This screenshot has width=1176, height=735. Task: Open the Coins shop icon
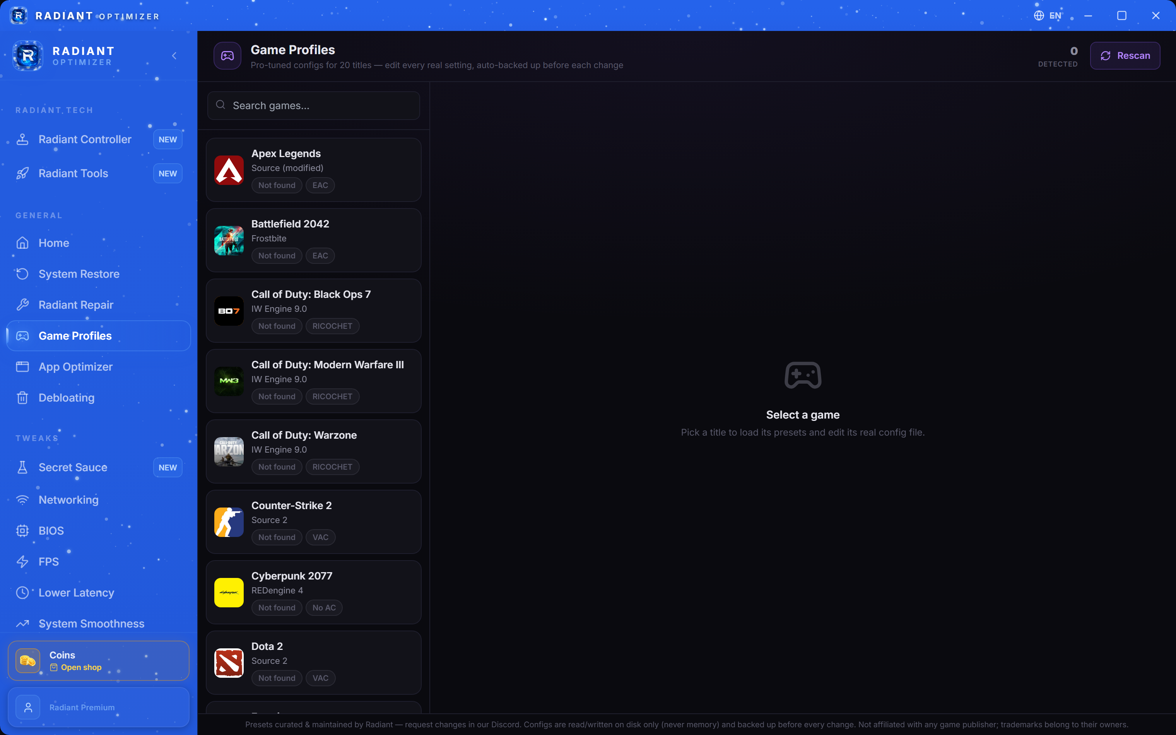tap(28, 661)
